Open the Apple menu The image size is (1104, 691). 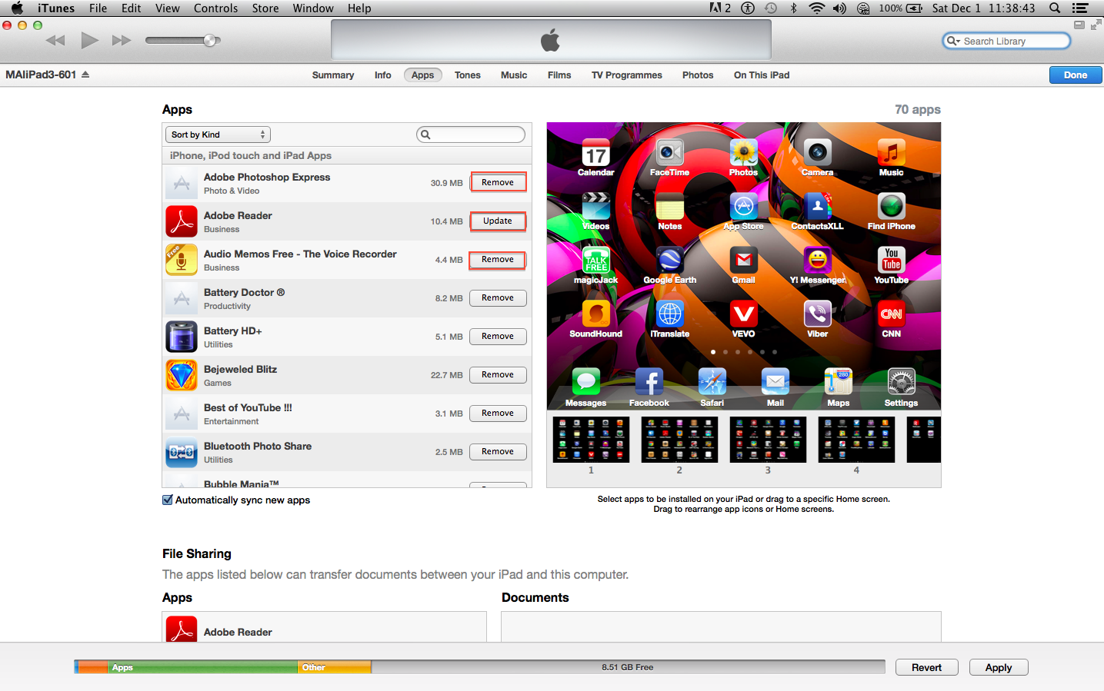click(17, 8)
